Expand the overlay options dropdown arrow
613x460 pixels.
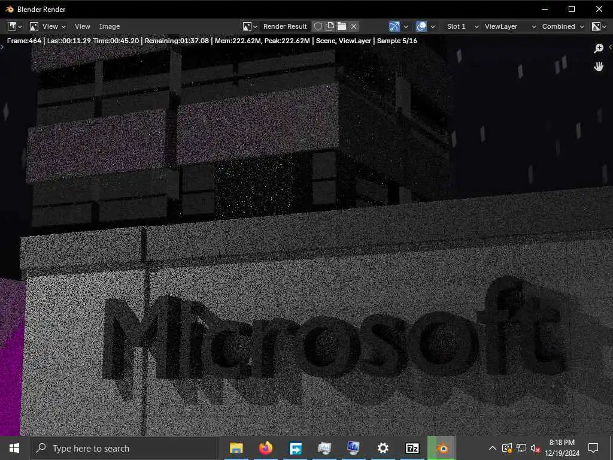point(433,26)
